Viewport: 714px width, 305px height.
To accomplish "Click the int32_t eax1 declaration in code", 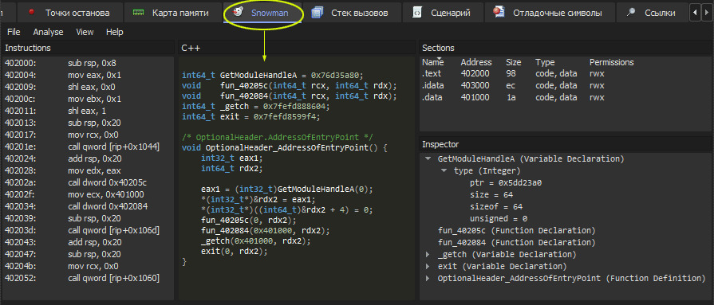I will coord(232,158).
